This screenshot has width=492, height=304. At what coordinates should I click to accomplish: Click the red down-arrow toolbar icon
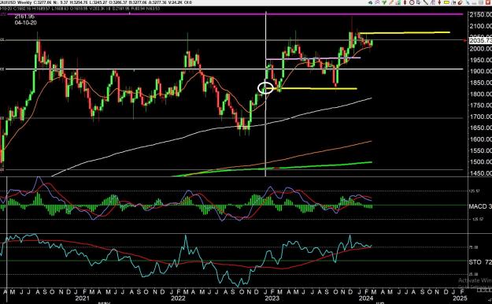click(x=439, y=2)
